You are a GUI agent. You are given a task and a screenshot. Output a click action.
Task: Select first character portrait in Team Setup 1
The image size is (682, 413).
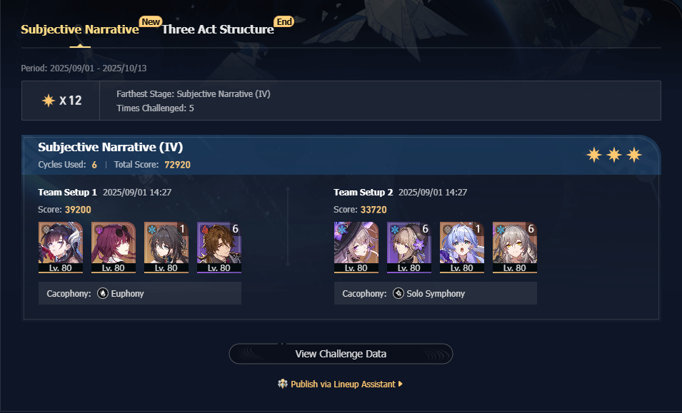61,248
